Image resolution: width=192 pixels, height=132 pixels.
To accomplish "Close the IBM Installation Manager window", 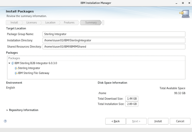I will click(x=189, y=3).
